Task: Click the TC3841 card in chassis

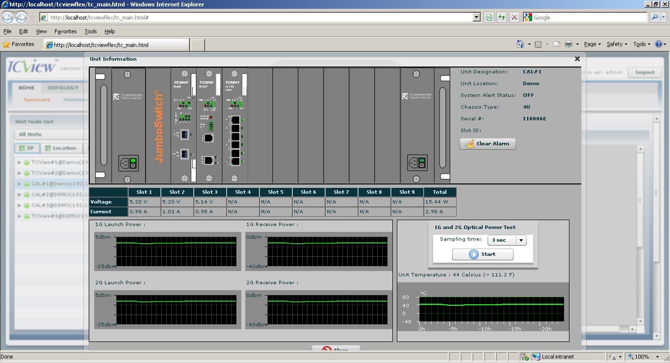Action: pyautogui.click(x=235, y=125)
